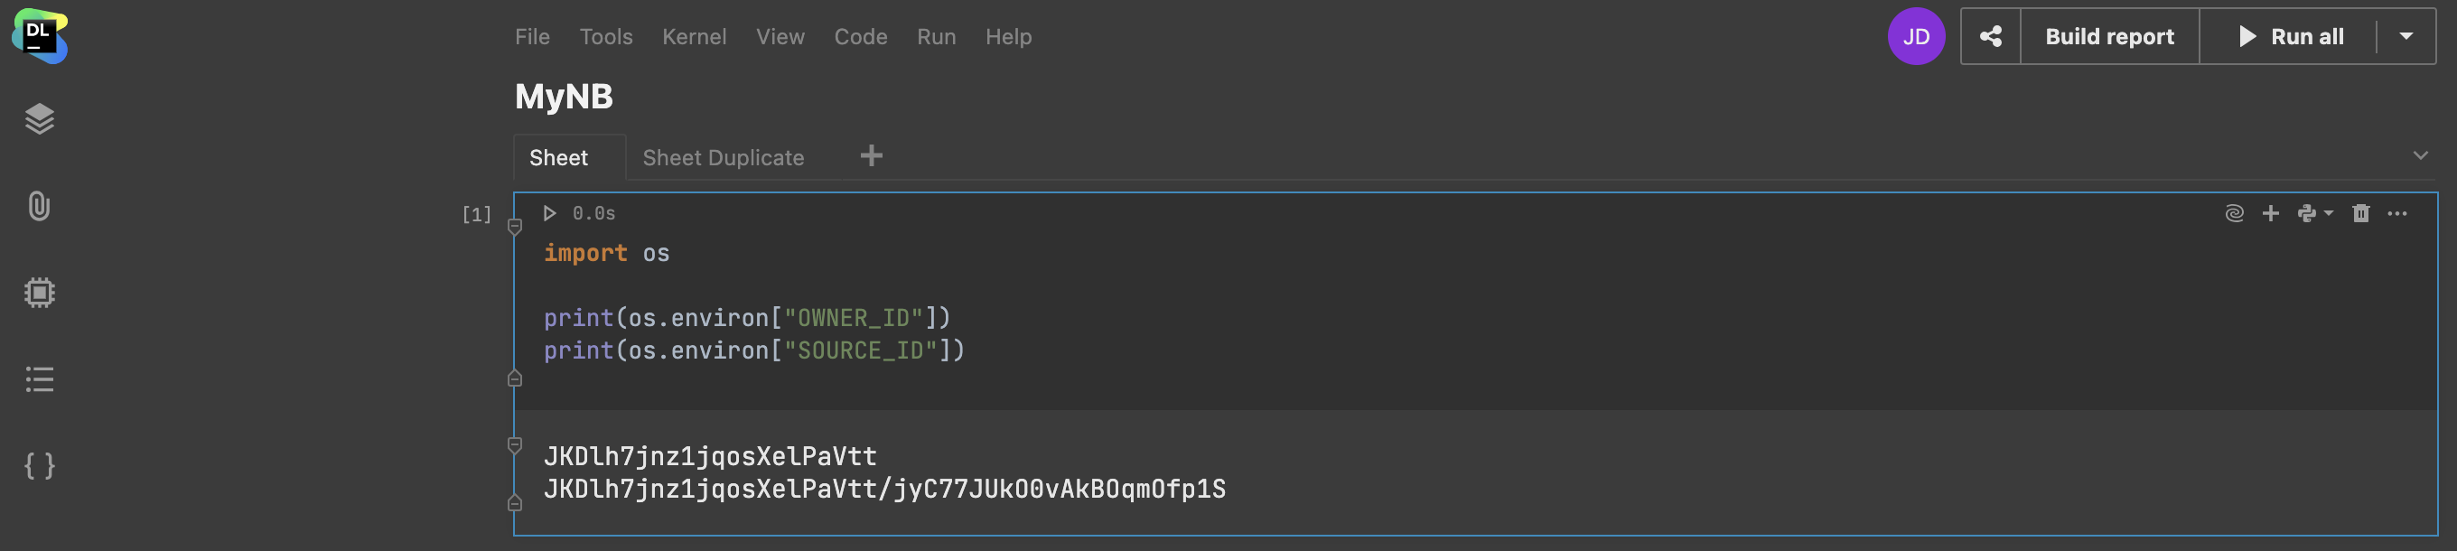Open the variables viewer panel
This screenshot has height=551, width=2457.
click(x=39, y=466)
